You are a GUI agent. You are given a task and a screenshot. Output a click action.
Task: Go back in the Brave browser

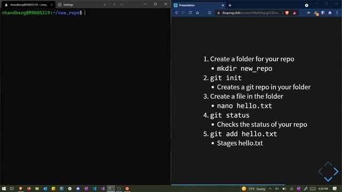click(176, 13)
